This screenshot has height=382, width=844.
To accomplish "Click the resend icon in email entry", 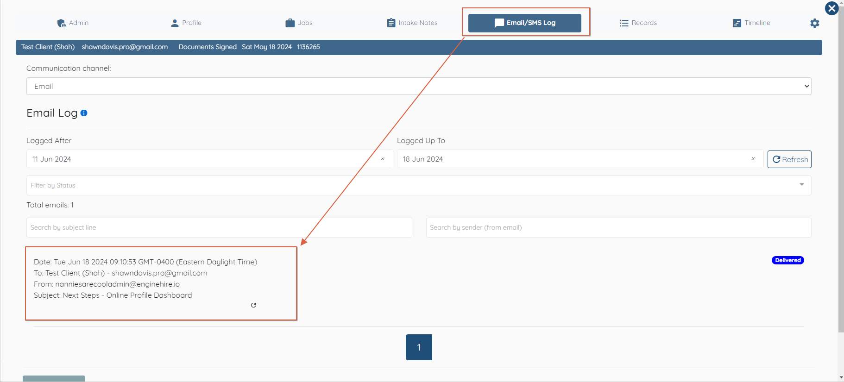I will 253,305.
